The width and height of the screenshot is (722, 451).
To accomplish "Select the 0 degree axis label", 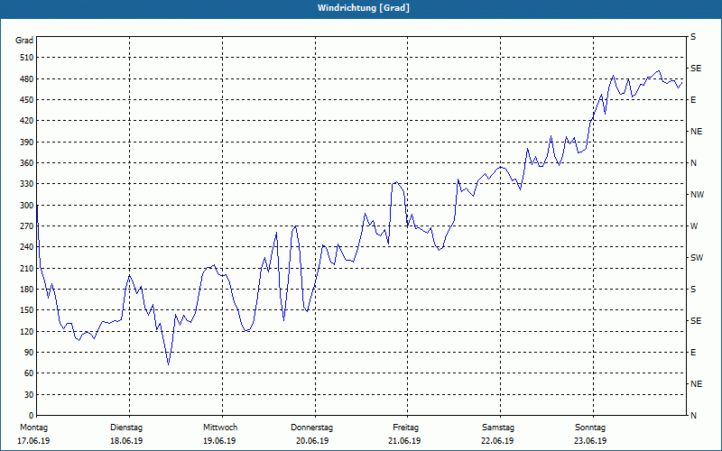I will (x=31, y=416).
